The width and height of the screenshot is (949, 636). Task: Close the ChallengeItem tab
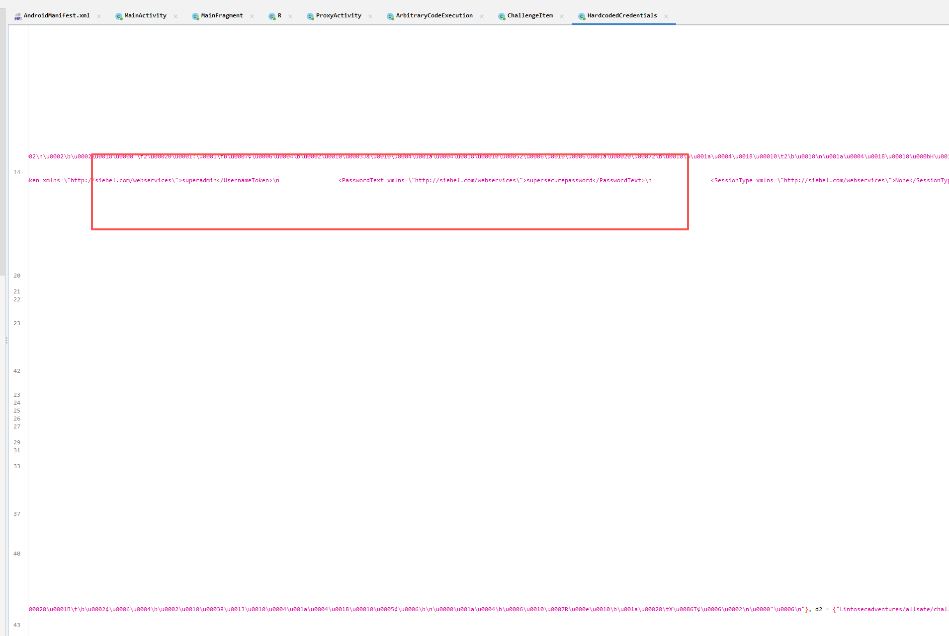pyautogui.click(x=562, y=16)
